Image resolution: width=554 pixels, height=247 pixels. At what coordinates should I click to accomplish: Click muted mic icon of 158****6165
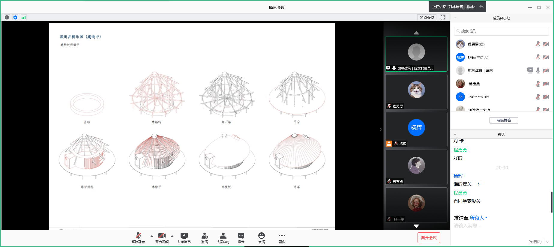pyautogui.click(x=538, y=97)
